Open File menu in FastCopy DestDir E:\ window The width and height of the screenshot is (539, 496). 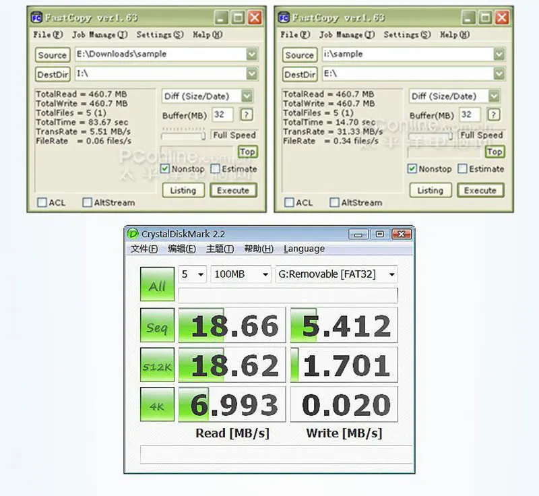click(295, 34)
